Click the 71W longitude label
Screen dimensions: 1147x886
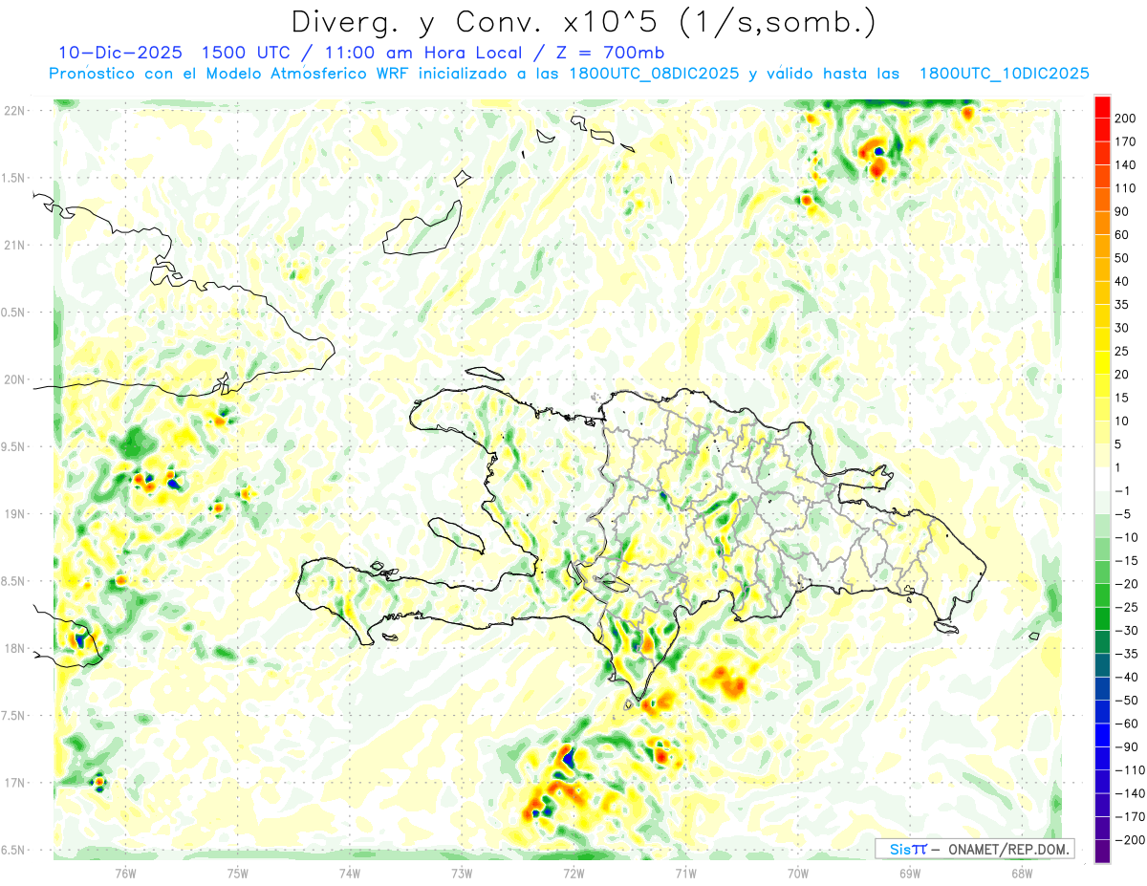tap(685, 872)
